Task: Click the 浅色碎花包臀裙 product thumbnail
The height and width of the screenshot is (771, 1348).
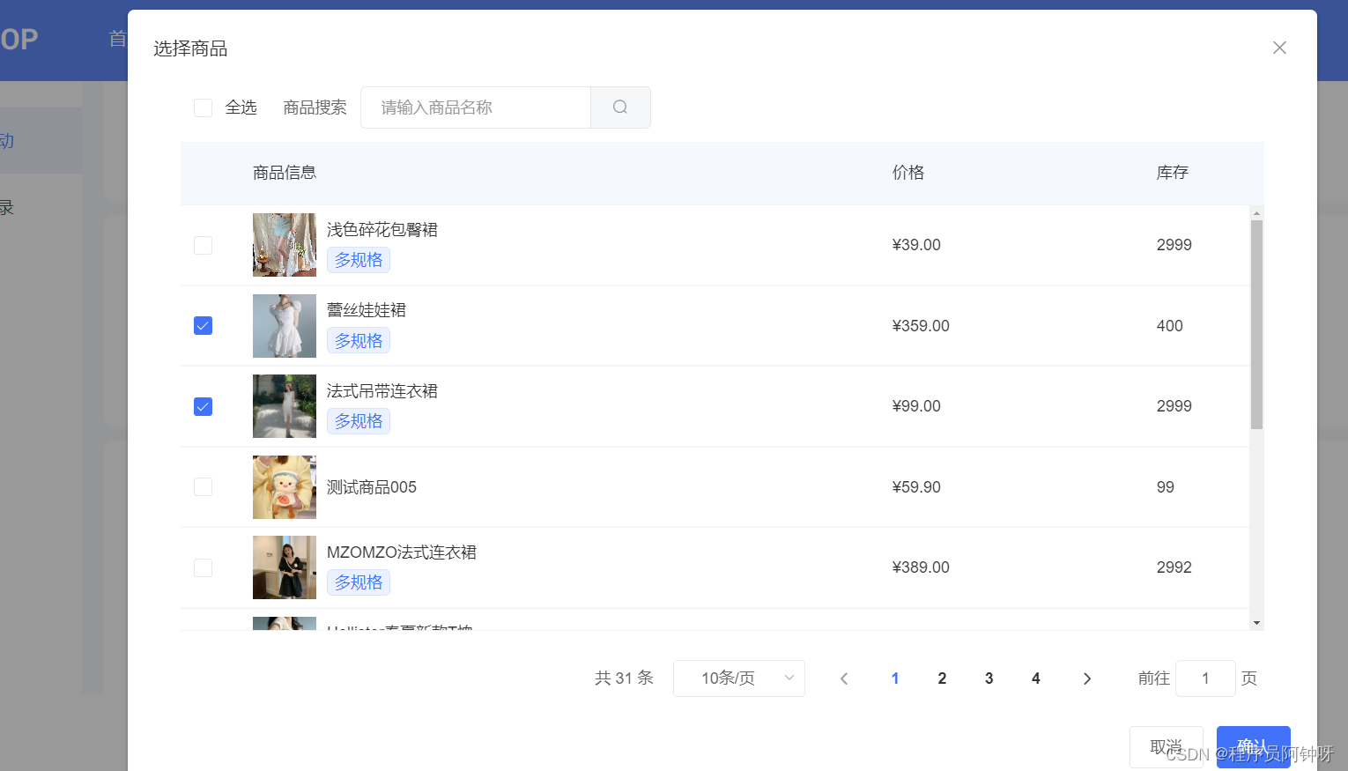Action: click(x=285, y=245)
